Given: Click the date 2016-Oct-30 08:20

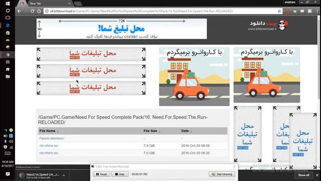Looking at the screenshot, I should click(x=195, y=153).
